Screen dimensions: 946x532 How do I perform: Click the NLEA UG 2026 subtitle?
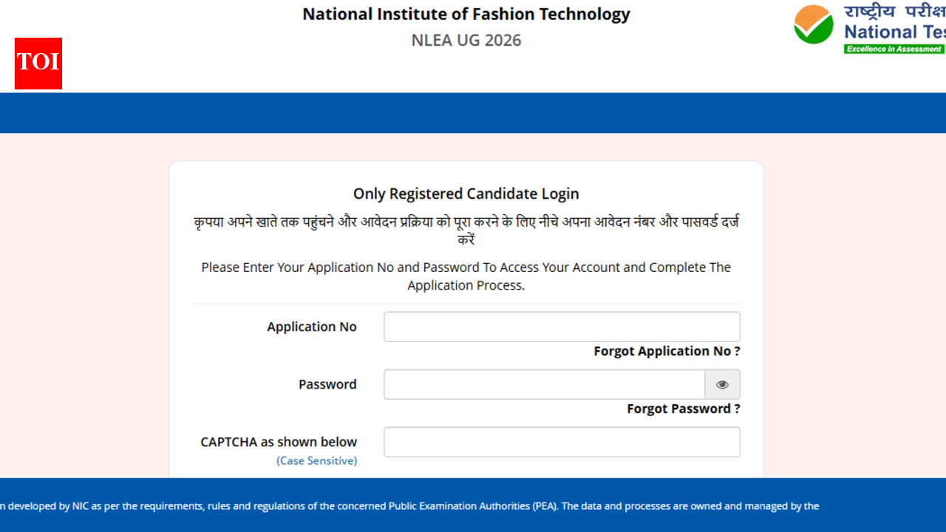pos(466,40)
